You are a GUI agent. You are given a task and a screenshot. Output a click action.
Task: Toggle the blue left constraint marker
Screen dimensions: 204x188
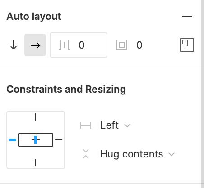(x=13, y=140)
